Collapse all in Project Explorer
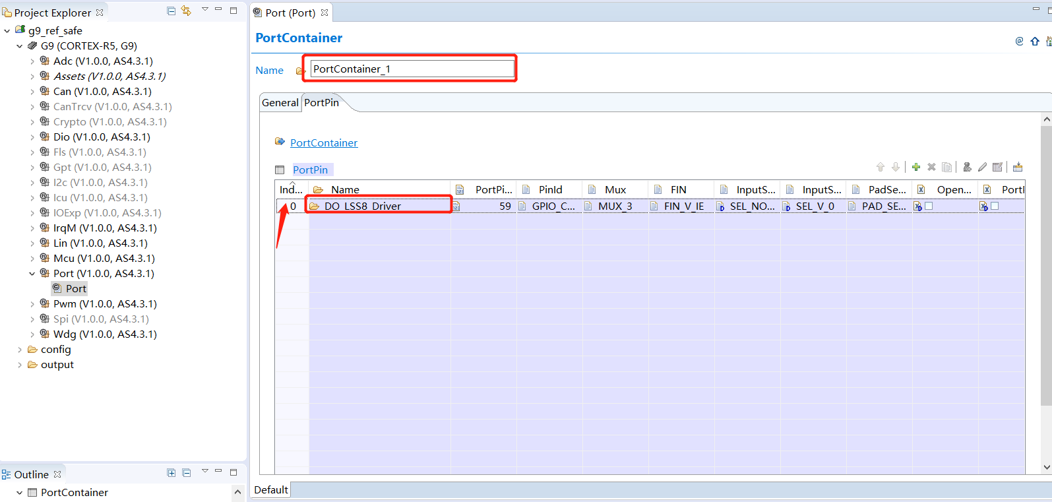Screen dimensions: 1052x502 pos(171,11)
